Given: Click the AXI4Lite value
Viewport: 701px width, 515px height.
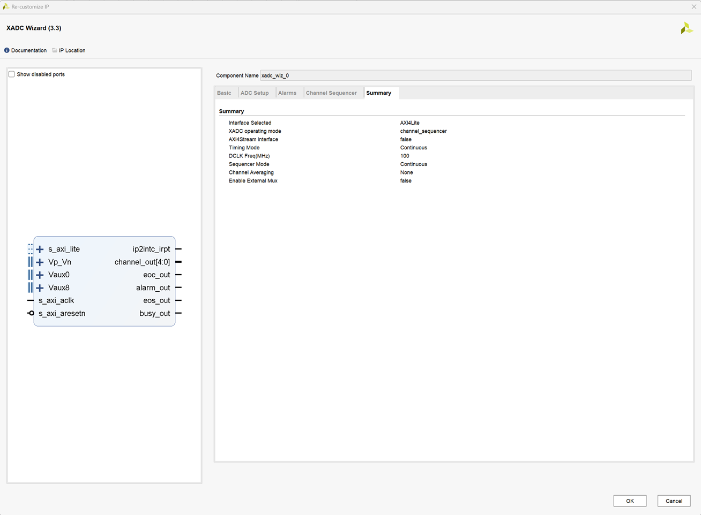Looking at the screenshot, I should tap(410, 123).
